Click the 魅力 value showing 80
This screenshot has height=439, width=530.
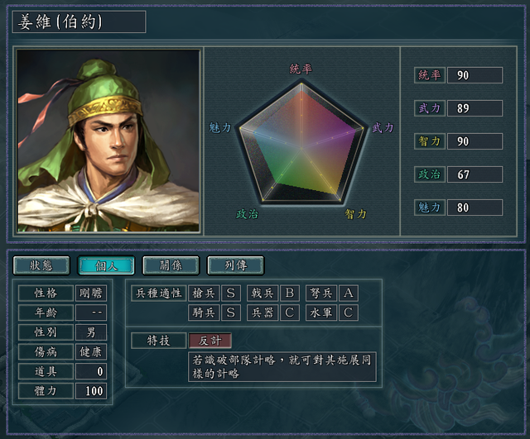[475, 208]
